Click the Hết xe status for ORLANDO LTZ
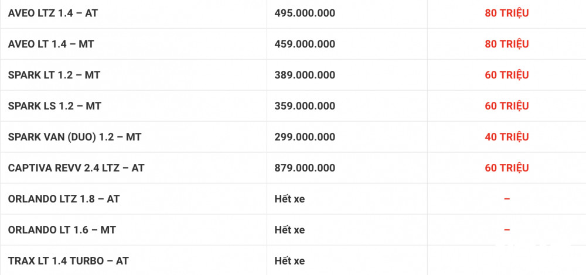The height and width of the screenshot is (275, 586). pyautogui.click(x=289, y=199)
